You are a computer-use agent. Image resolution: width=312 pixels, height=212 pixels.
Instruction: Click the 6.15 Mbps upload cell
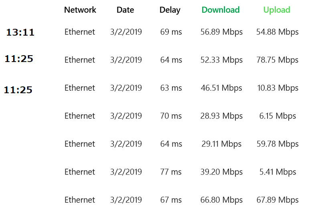278,116
